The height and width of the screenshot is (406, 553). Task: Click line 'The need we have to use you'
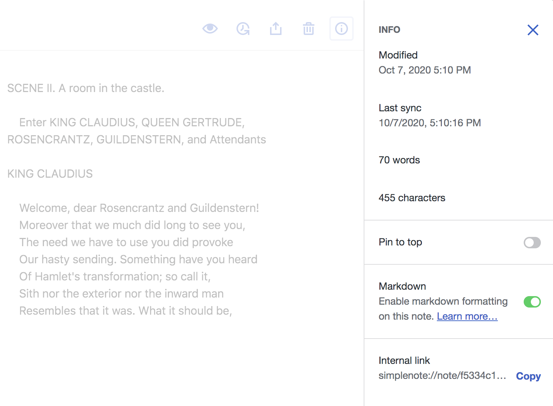pos(126,242)
